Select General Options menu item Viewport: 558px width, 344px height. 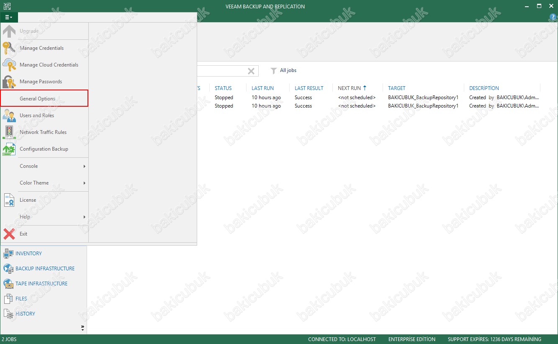(x=44, y=98)
